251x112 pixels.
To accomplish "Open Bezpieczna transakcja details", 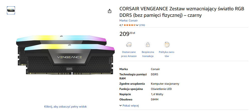I will point(148,54).
